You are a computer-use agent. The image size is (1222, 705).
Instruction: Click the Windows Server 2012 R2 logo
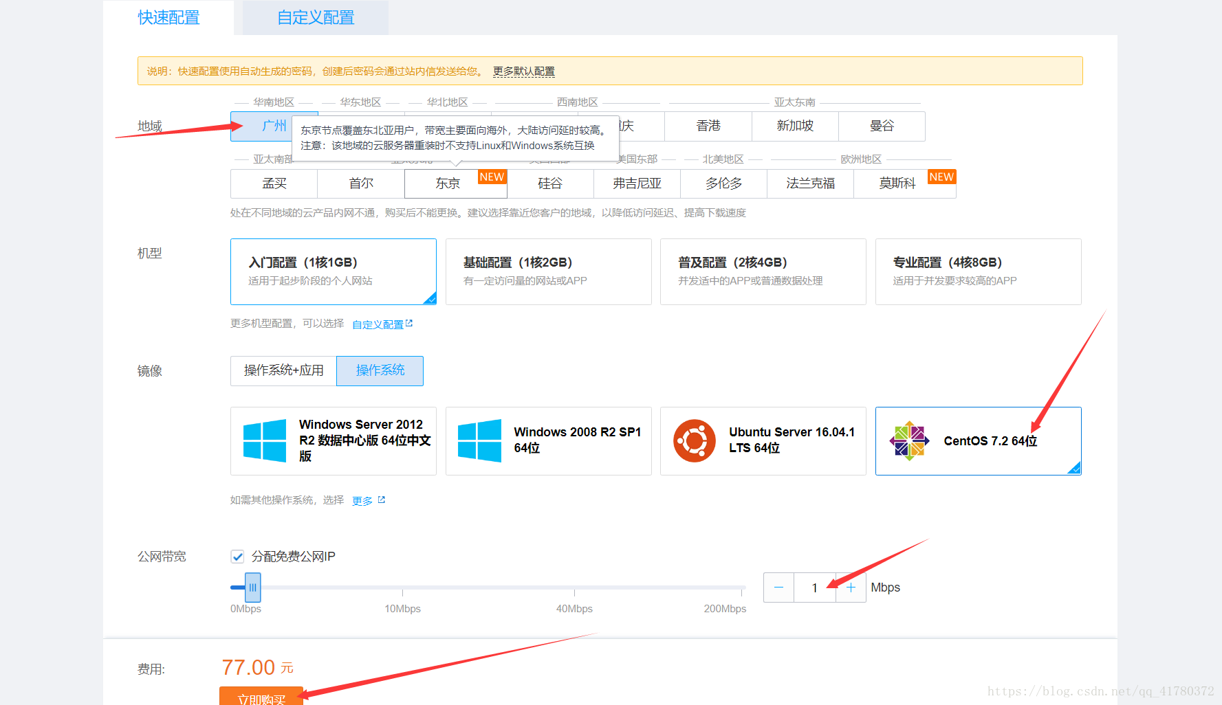[x=265, y=440]
